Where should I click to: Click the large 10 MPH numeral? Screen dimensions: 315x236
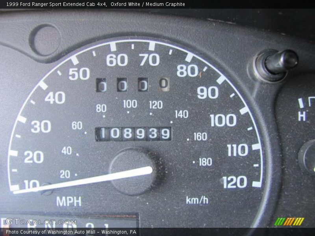click(31, 185)
